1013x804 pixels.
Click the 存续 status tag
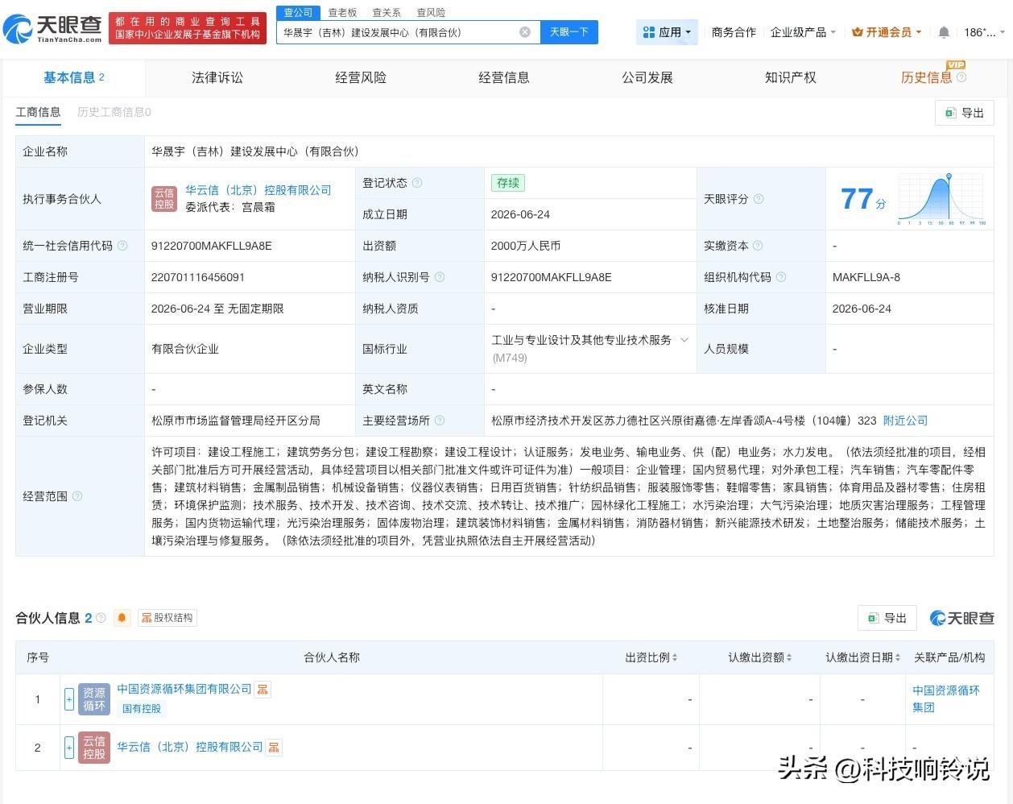point(508,183)
